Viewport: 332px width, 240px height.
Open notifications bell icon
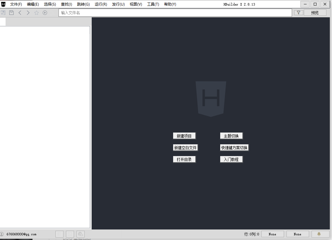(x=319, y=234)
